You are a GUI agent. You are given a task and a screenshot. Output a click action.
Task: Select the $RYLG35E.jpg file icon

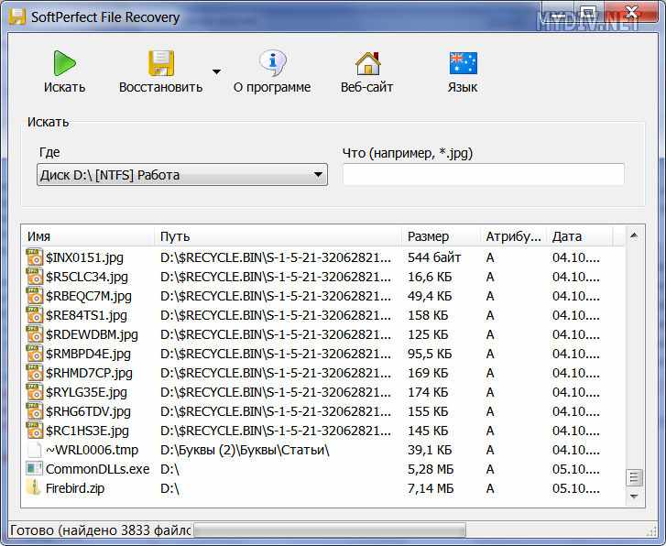point(35,392)
